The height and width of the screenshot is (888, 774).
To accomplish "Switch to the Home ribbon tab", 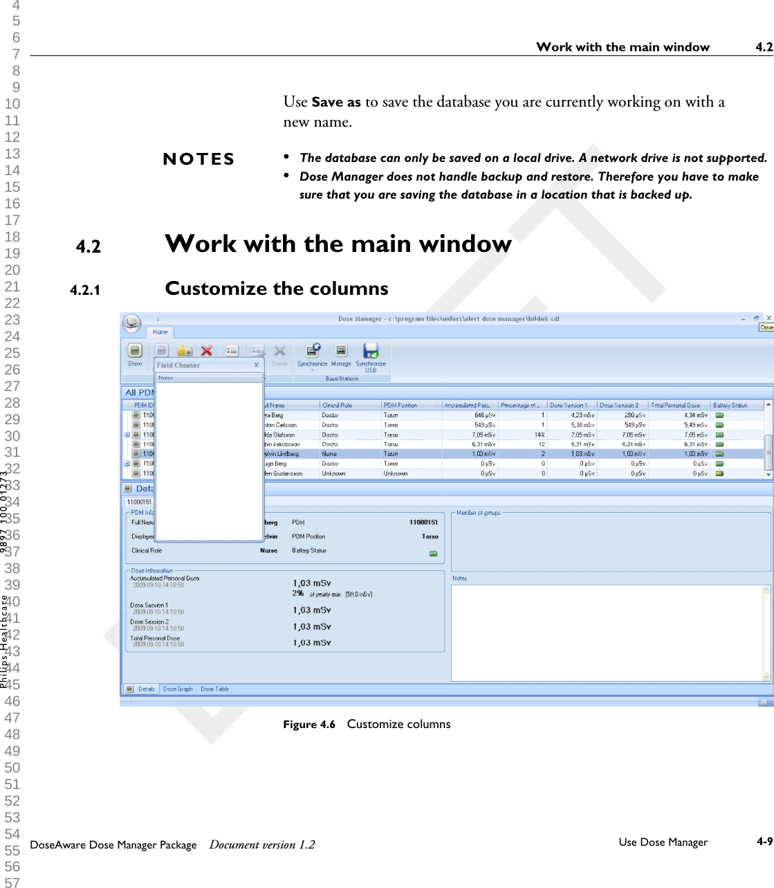I will (160, 332).
